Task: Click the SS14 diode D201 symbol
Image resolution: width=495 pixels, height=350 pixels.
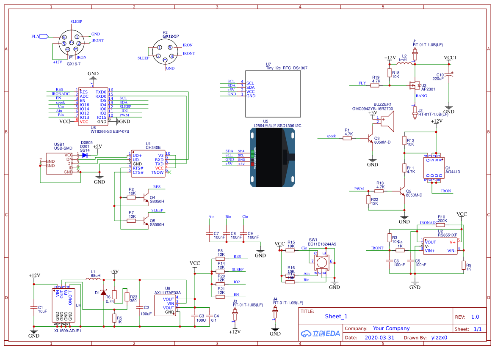Action: coord(85,155)
